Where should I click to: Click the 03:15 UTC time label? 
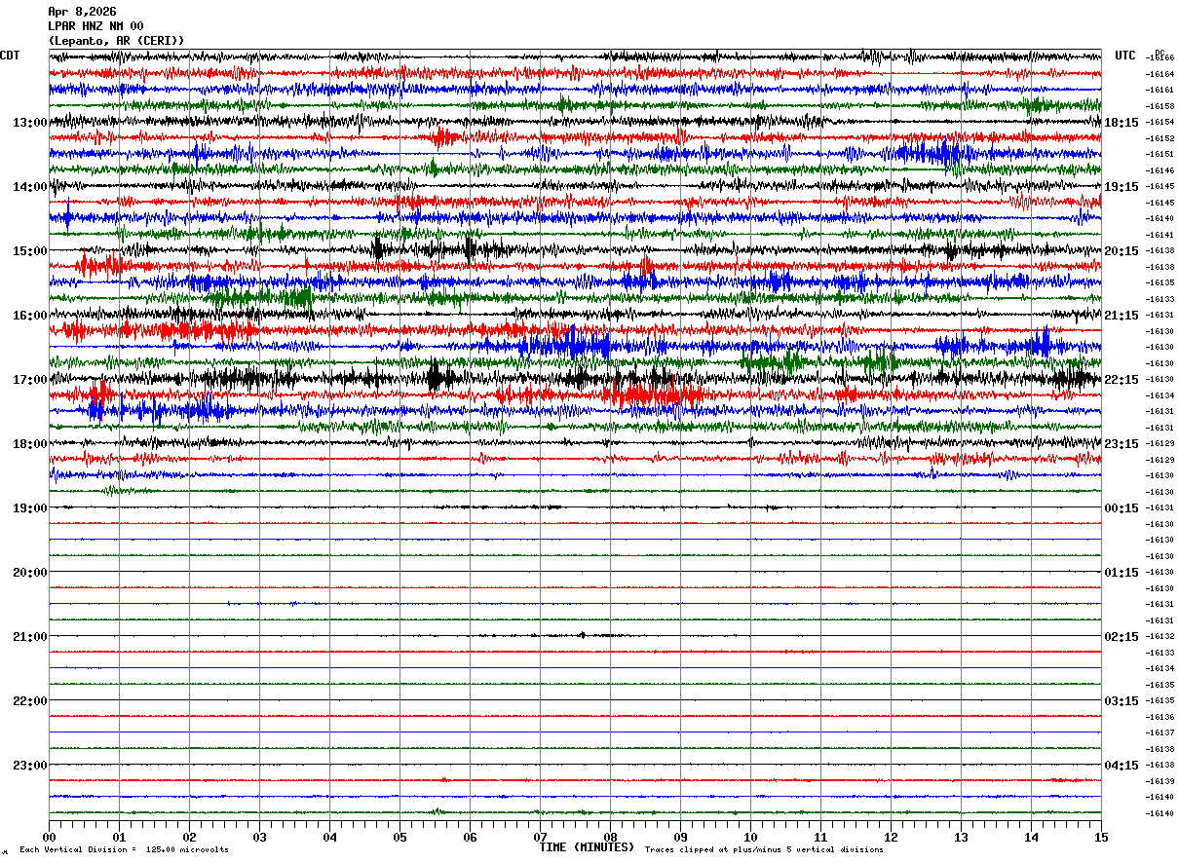pos(1121,701)
